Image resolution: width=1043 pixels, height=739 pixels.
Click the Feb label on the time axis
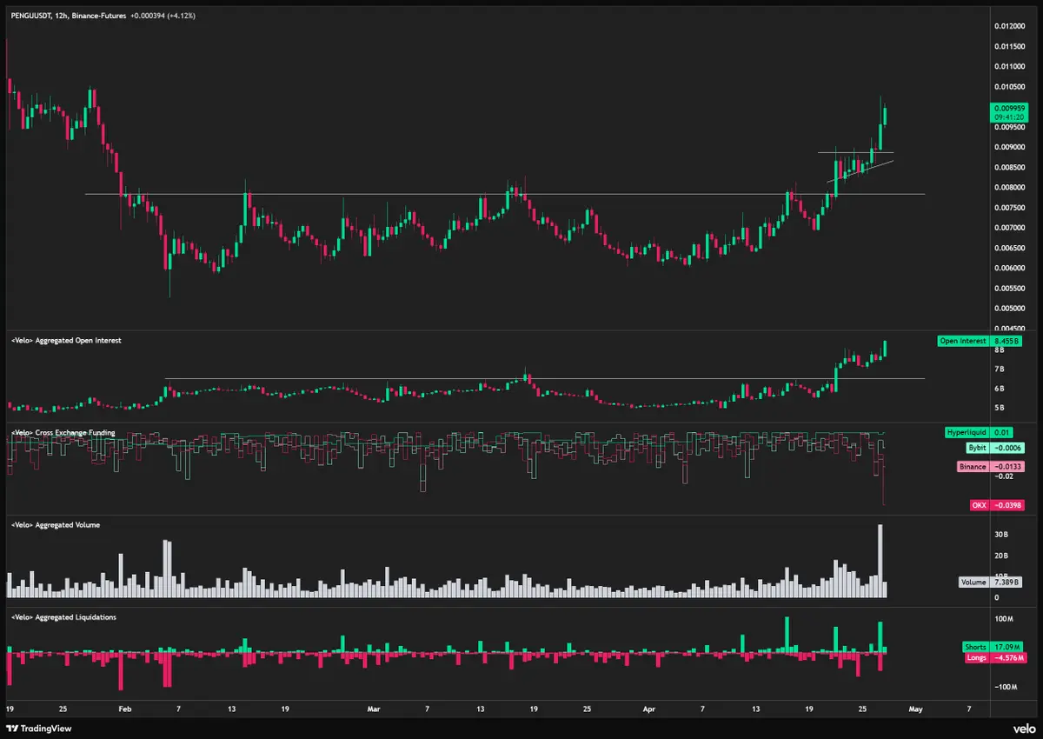point(125,709)
